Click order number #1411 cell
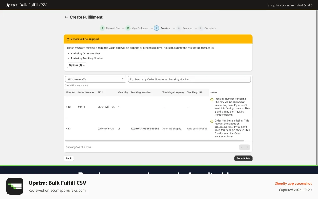Image resolution: width=318 pixels, height=199 pixels. pos(82,107)
